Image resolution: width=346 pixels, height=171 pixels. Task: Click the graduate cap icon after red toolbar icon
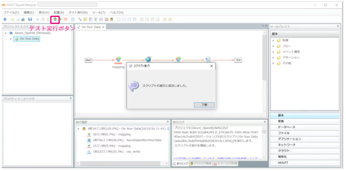point(112,20)
